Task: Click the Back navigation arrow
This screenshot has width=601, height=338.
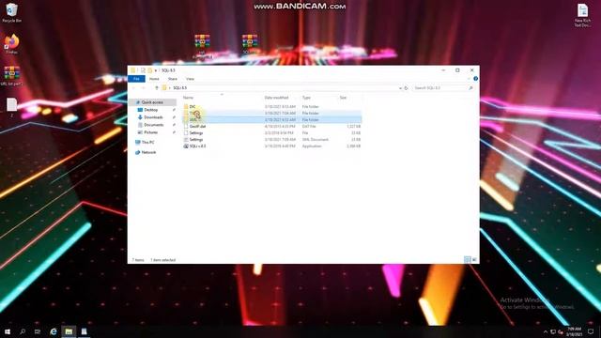Action: [x=133, y=87]
